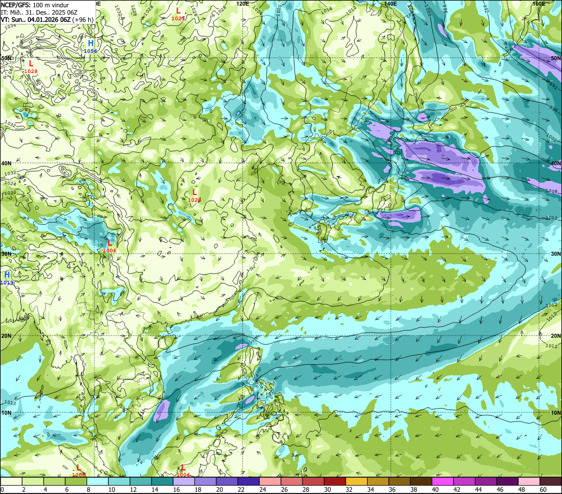Click the legend scale value '40'
This screenshot has height=494, width=562.
tap(436, 490)
